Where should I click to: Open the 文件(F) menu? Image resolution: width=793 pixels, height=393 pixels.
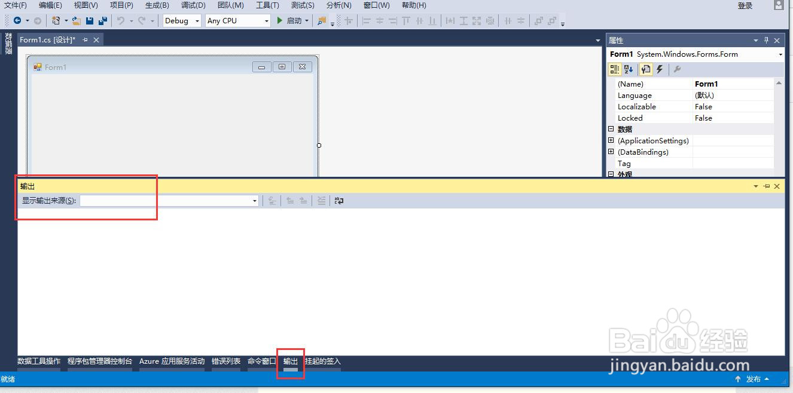point(16,5)
